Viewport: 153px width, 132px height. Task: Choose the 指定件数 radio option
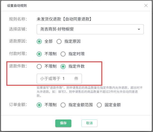pos(63,66)
